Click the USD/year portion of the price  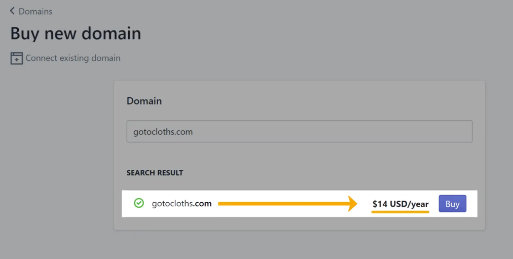point(409,204)
